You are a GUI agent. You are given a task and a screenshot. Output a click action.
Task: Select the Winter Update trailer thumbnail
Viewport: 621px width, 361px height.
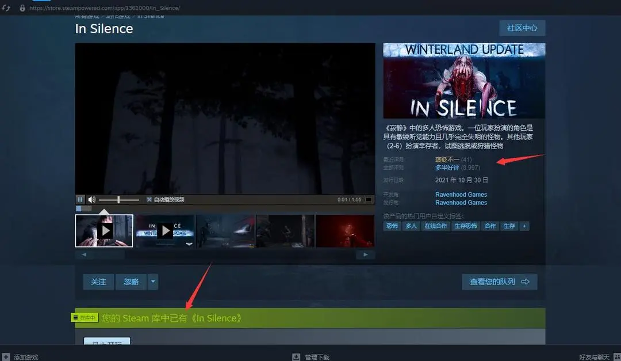pos(165,231)
